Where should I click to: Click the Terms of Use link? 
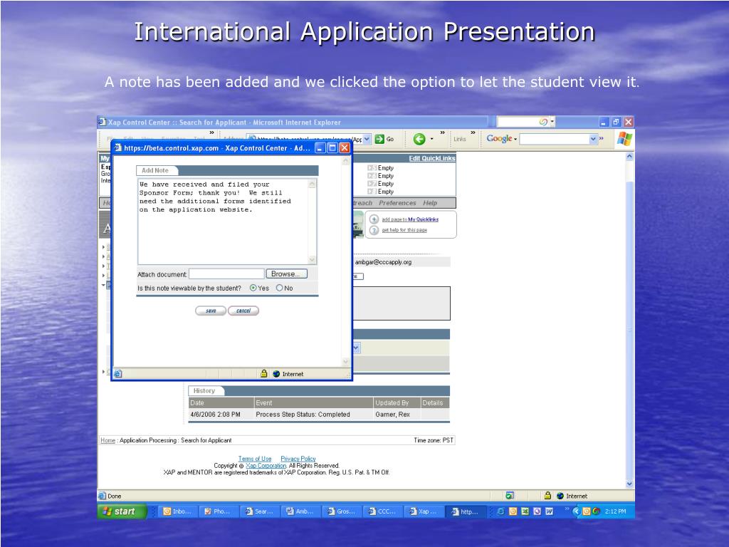(x=255, y=459)
